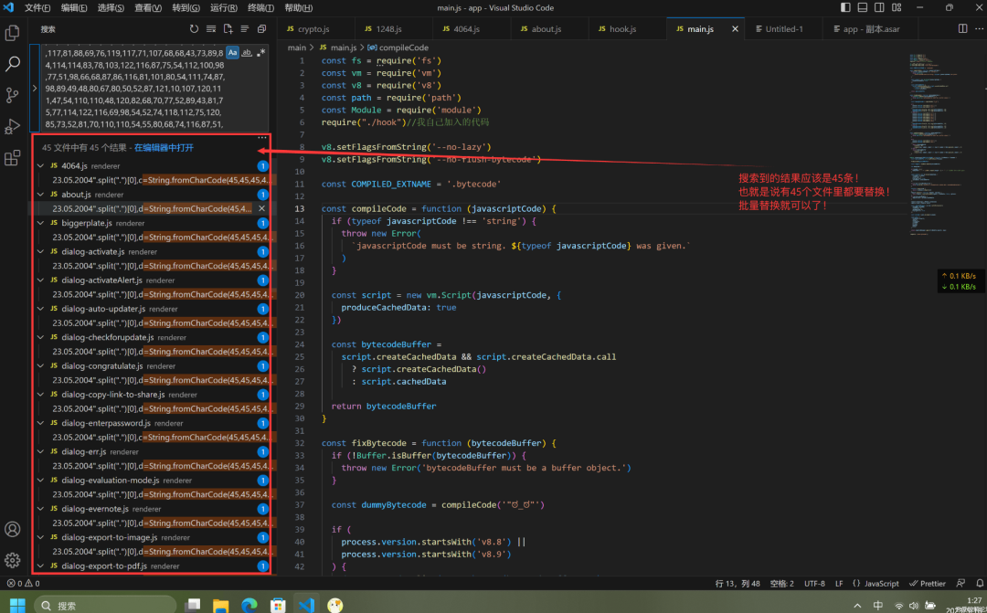
Task: Open the 终端(T) menu
Action: (260, 7)
